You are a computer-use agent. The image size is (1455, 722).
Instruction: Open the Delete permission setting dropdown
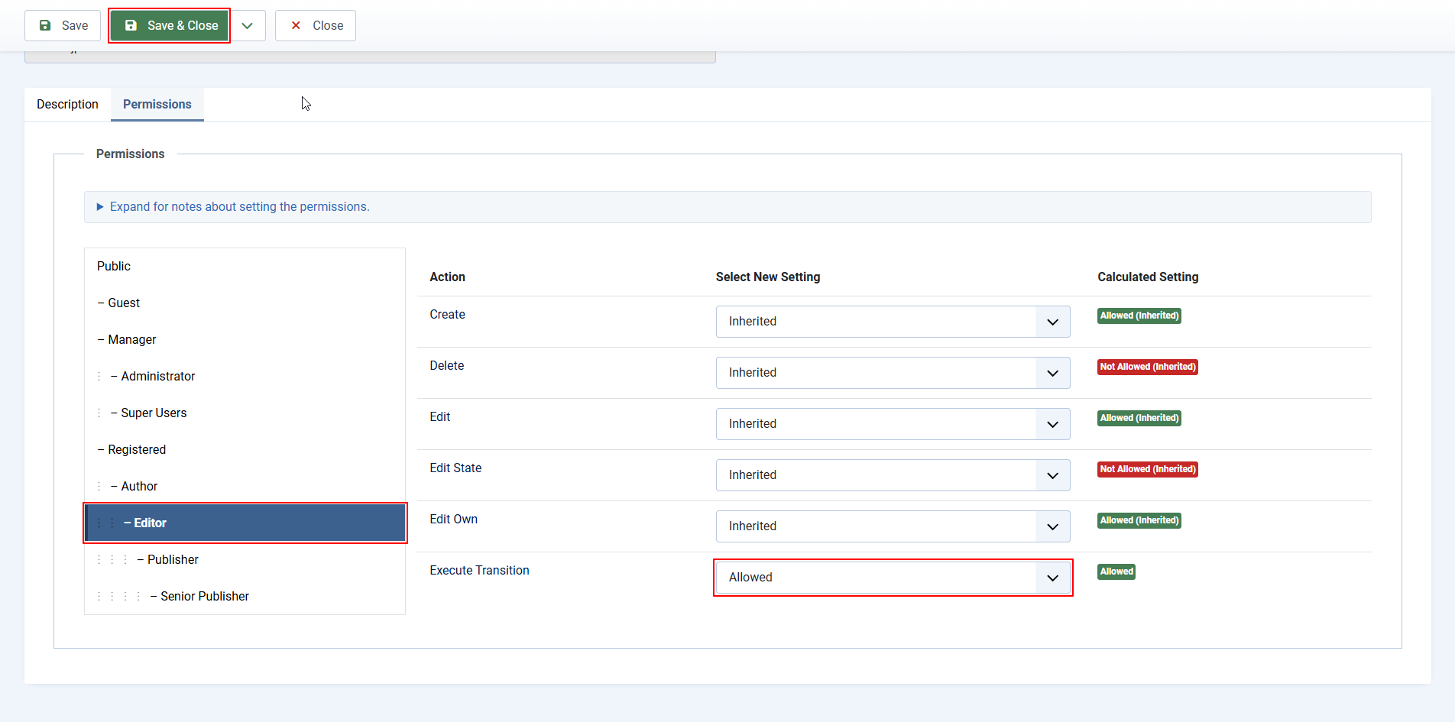coord(892,373)
